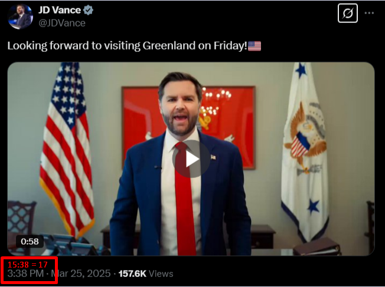This screenshot has width=385, height=287.
Task: Click the vice presidential eagle flag
Action: coord(306,152)
